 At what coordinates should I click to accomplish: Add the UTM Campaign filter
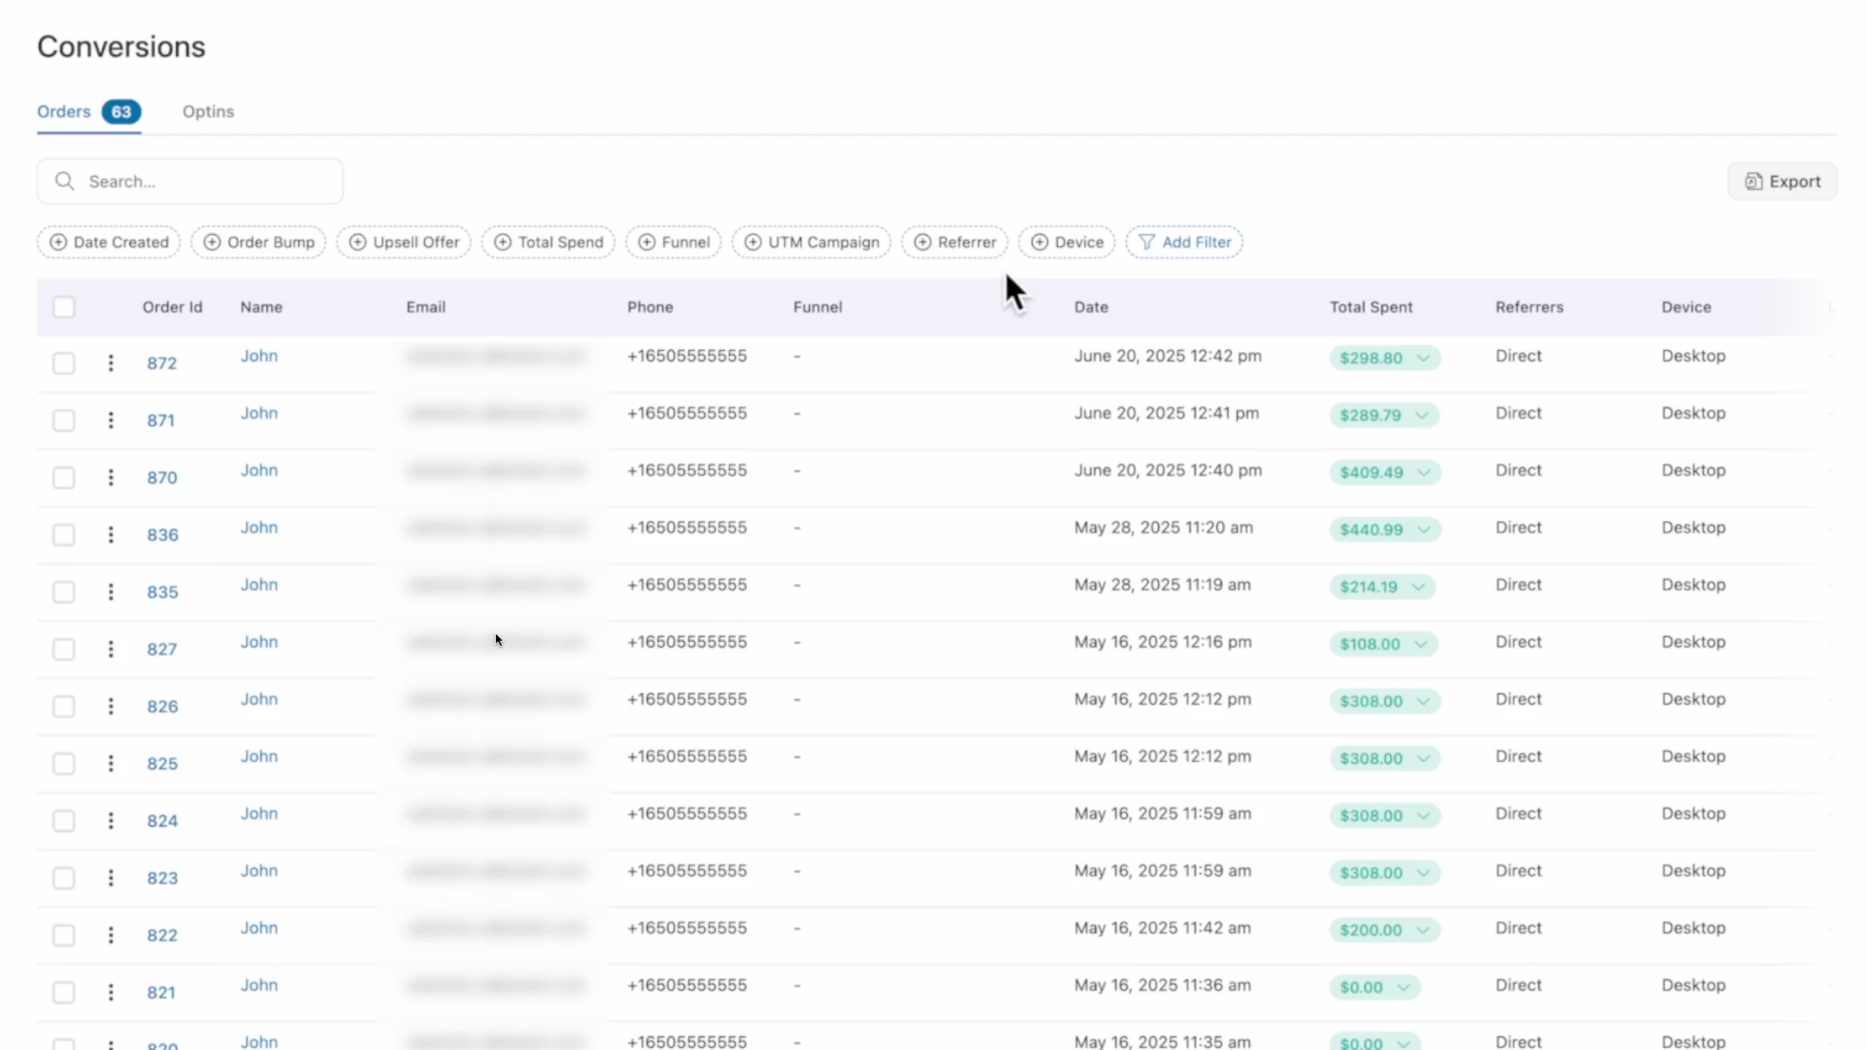point(811,242)
